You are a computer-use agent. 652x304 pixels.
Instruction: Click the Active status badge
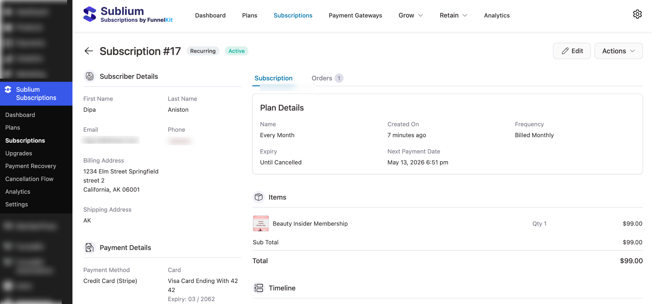click(236, 51)
